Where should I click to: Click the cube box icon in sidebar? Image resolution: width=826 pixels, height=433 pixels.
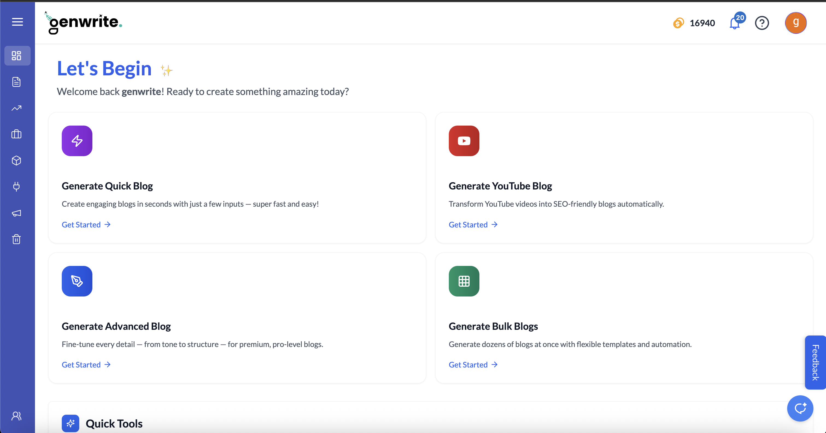(x=17, y=161)
